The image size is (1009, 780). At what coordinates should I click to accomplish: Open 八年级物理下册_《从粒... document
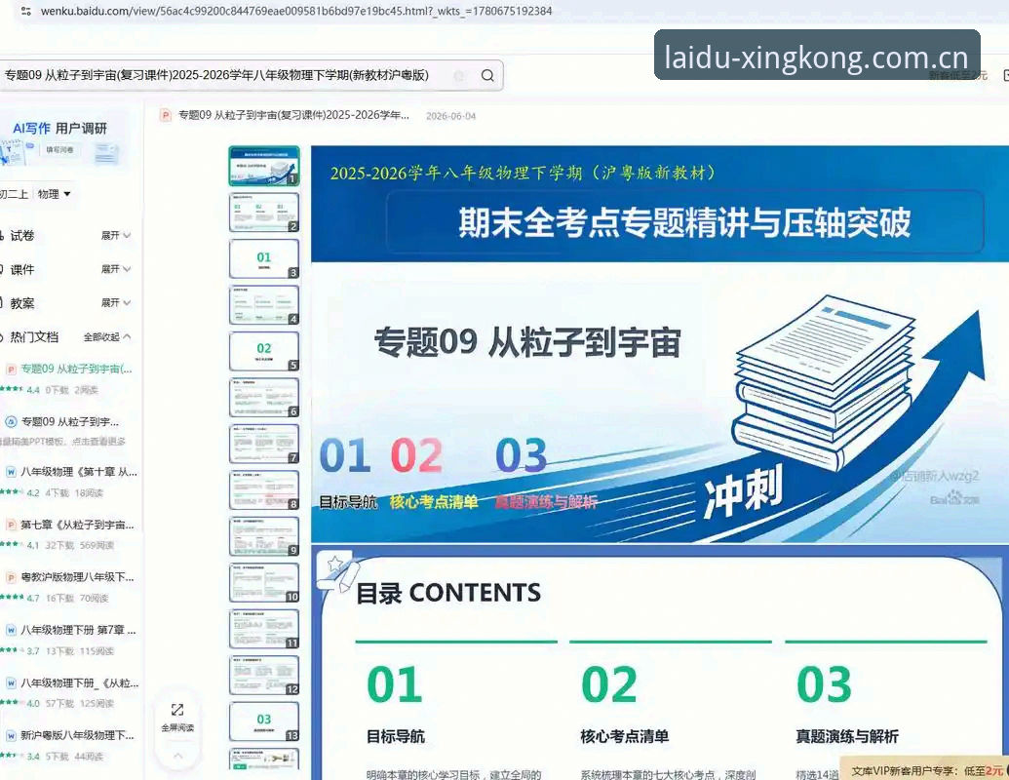(x=79, y=682)
